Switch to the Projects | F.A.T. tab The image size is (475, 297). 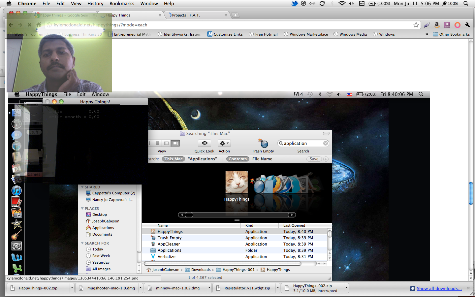click(x=197, y=15)
